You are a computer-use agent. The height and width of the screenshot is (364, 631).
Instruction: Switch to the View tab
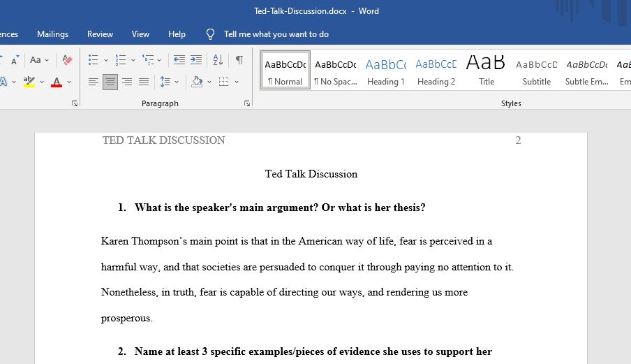(140, 34)
